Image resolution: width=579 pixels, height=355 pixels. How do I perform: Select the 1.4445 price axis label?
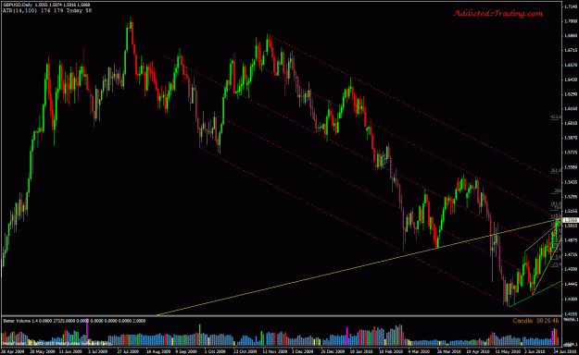tap(571, 284)
